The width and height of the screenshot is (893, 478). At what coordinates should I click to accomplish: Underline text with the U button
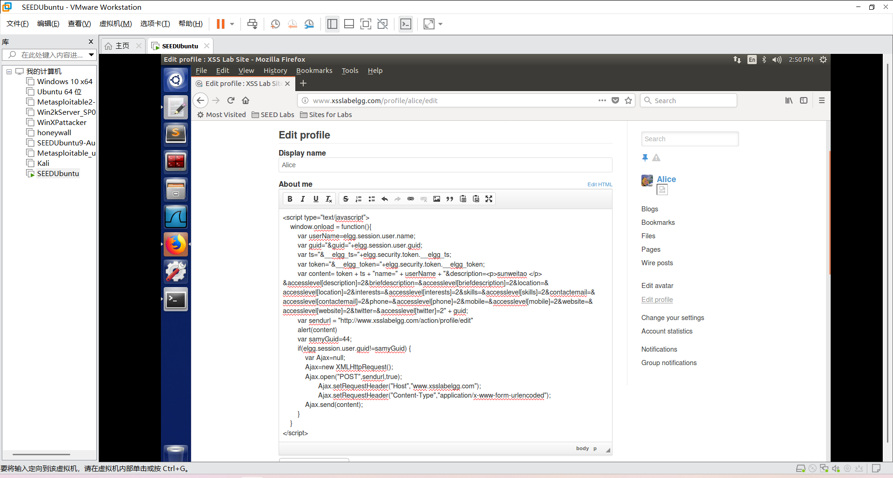pyautogui.click(x=316, y=199)
